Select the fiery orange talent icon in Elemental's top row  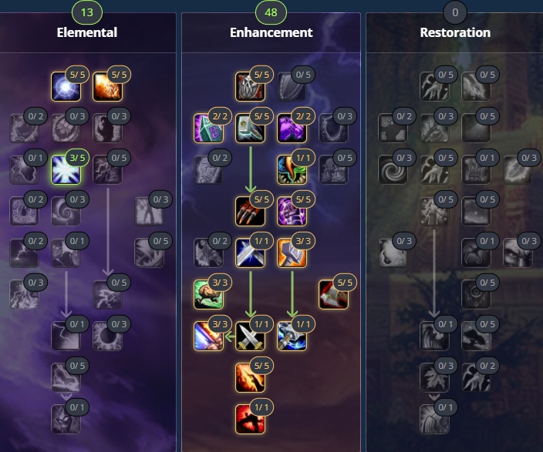[107, 86]
